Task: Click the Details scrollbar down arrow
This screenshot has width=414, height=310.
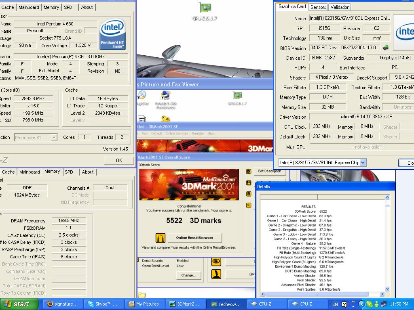Action: tap(387, 289)
